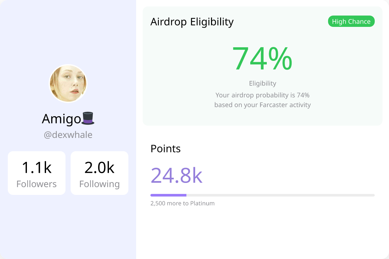
Task: Click the purple filled progress bar segment
Action: (168, 195)
